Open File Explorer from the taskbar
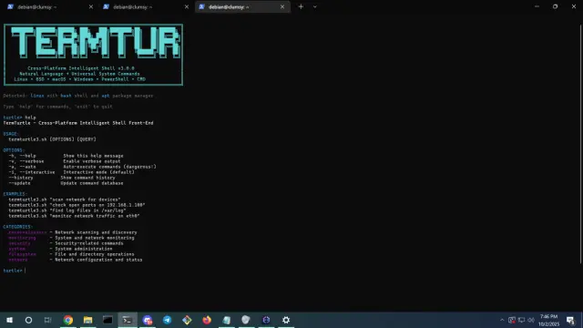The image size is (583, 328). (87, 320)
